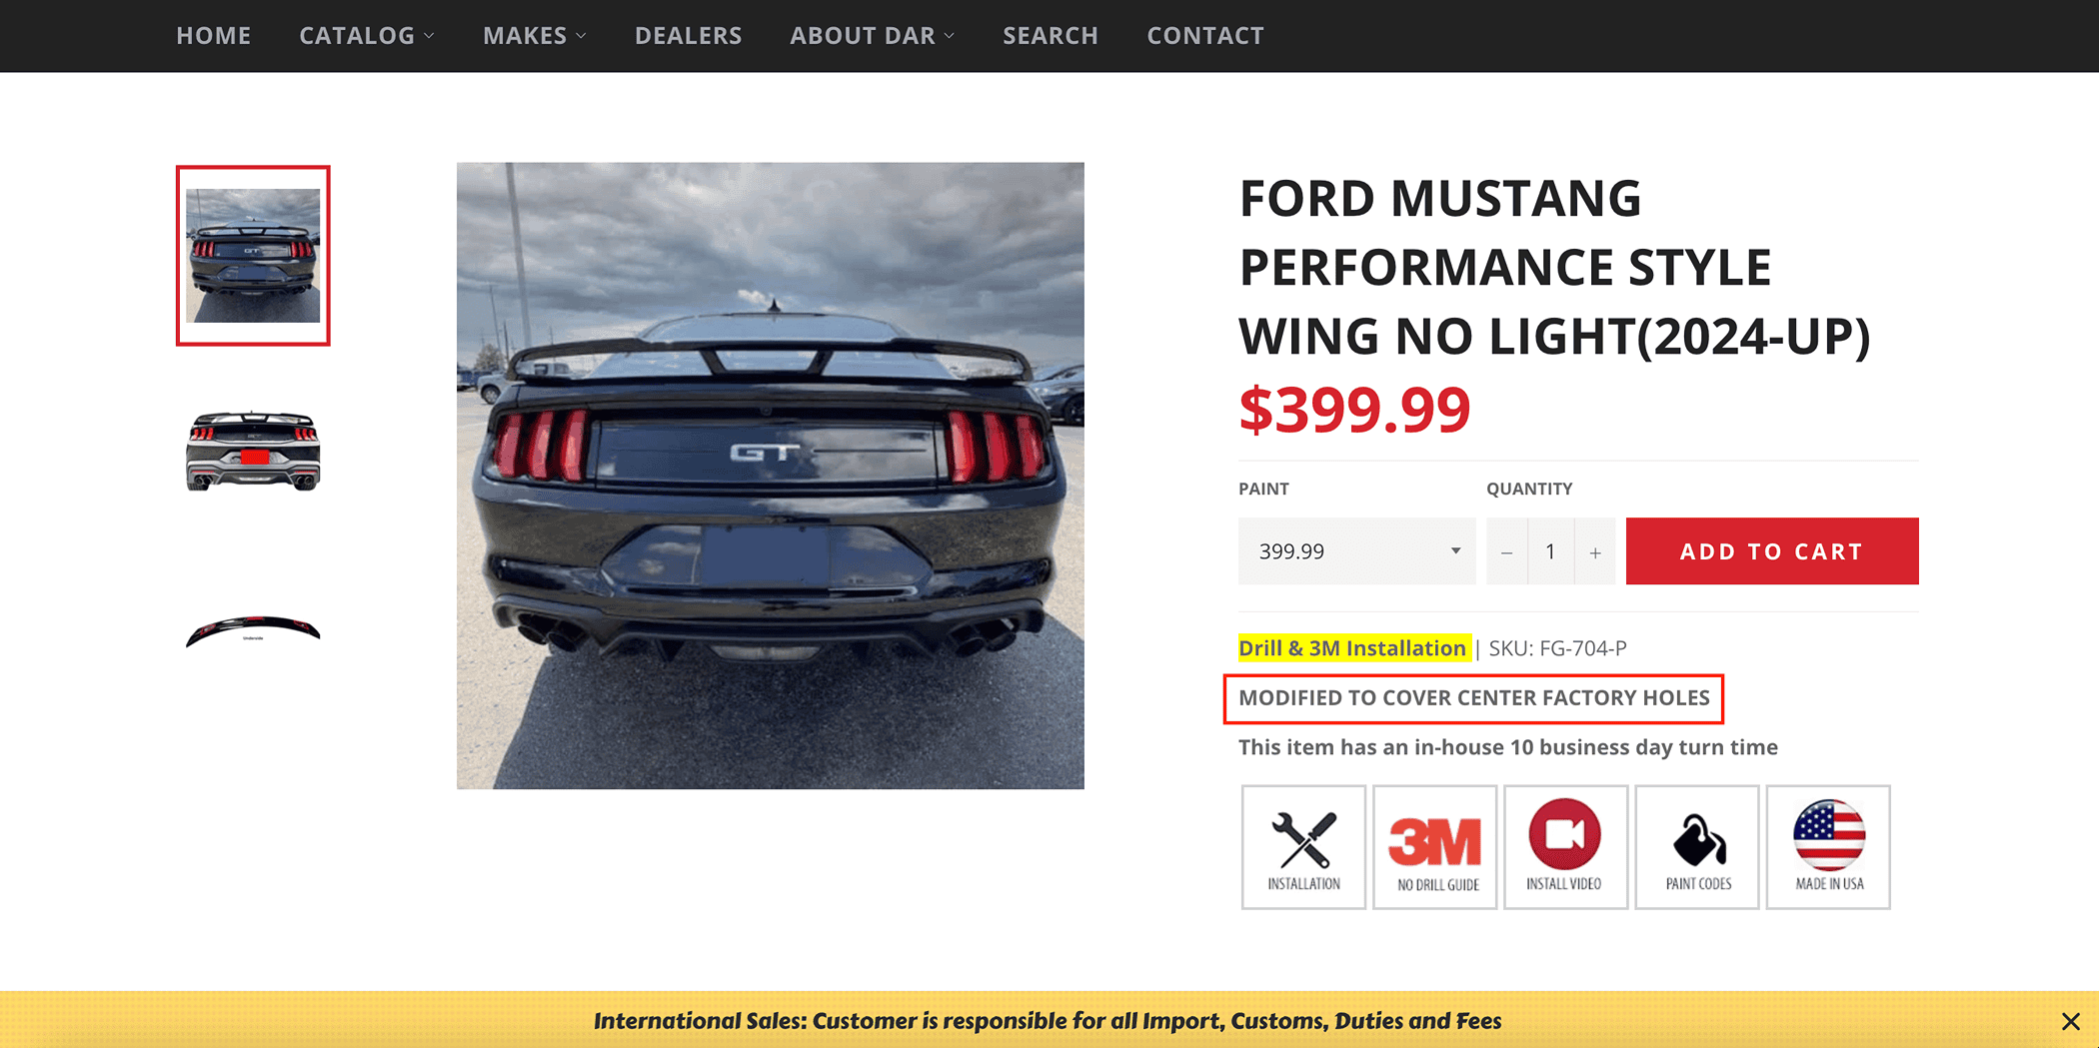This screenshot has height=1048, width=2099.
Task: Click the Made in USA flag badge
Action: (x=1828, y=847)
